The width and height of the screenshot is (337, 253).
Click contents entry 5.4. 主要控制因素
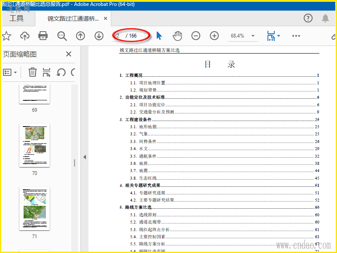click(x=225, y=237)
